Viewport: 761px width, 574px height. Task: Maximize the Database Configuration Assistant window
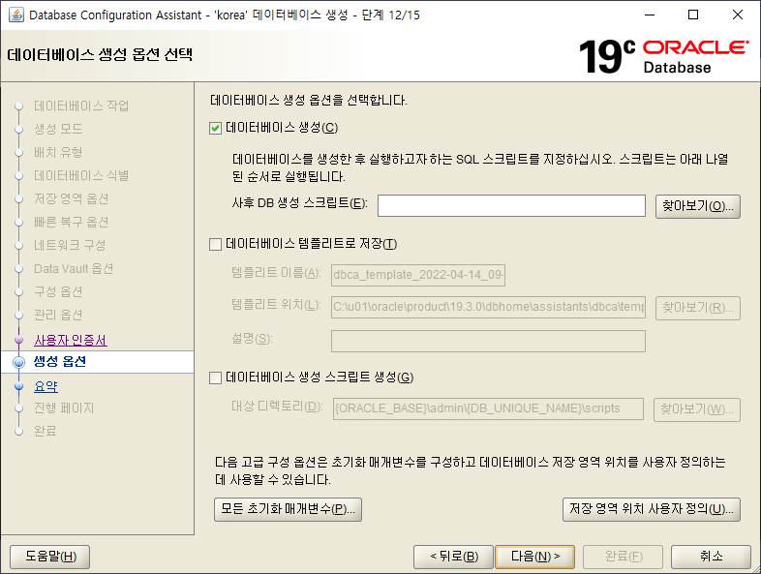[693, 15]
